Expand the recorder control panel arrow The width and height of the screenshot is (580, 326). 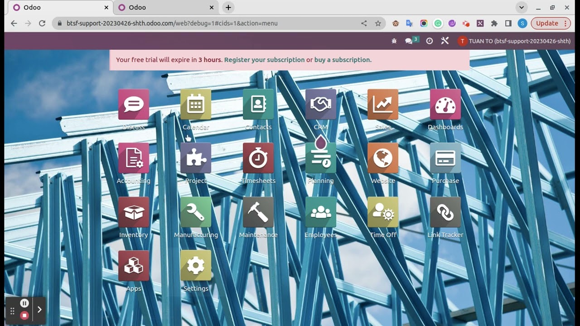39,310
